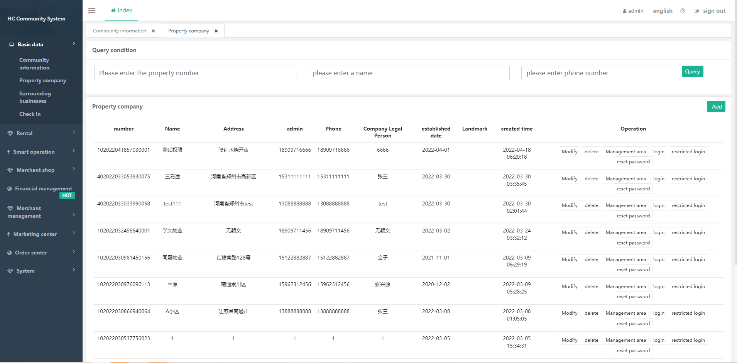Expand the Smart operation menu
Image resolution: width=737 pixels, height=363 pixels.
tap(74, 151)
